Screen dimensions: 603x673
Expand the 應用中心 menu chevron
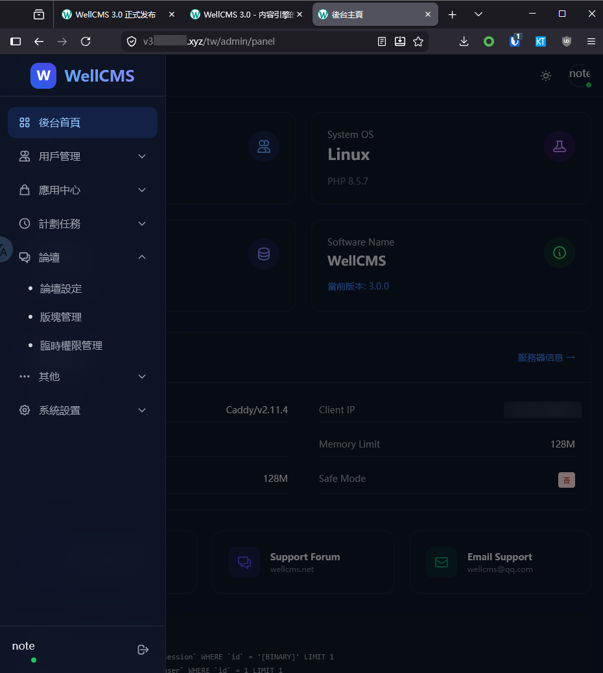pyautogui.click(x=142, y=190)
